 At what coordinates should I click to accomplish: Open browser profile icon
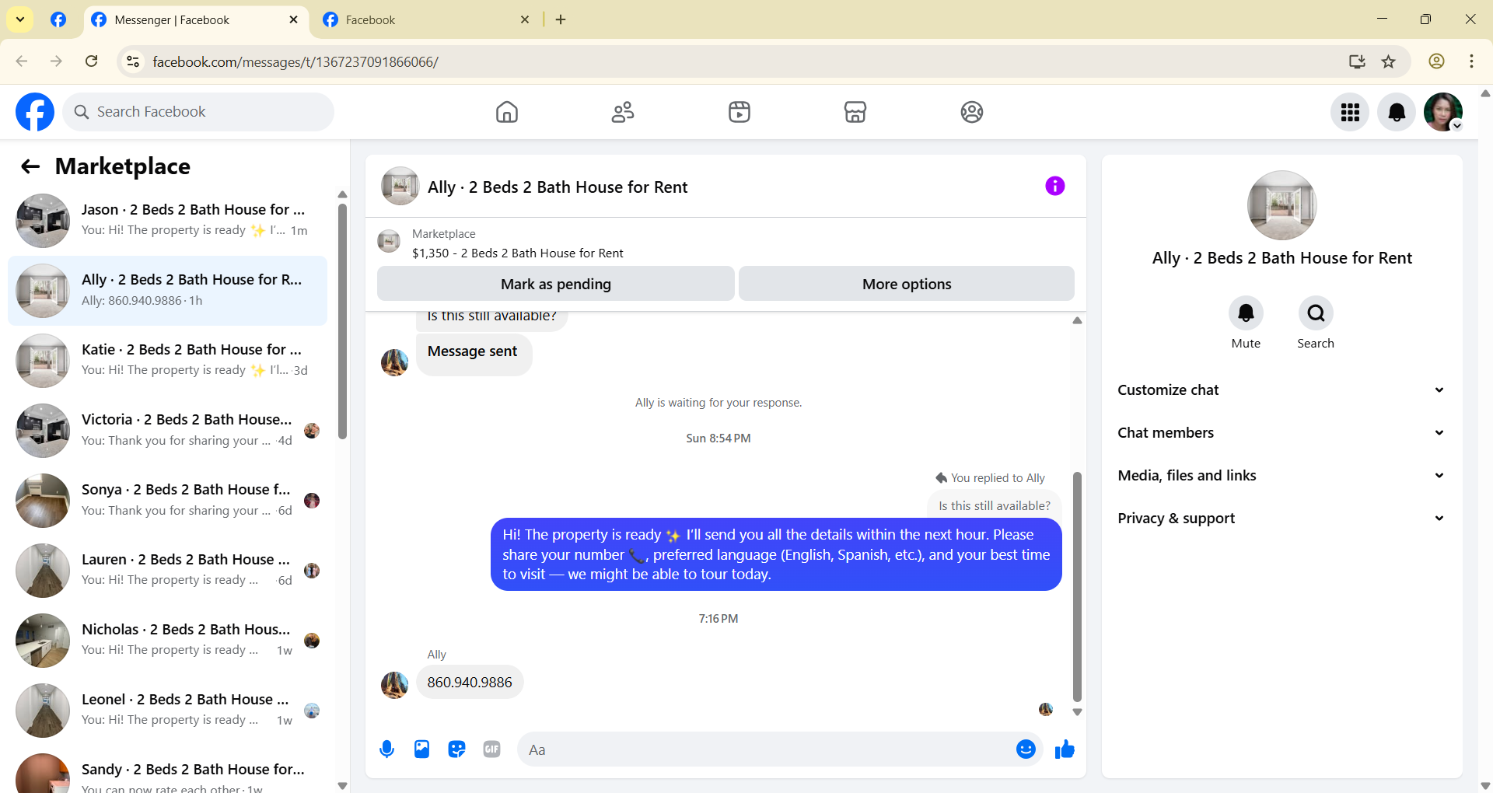click(1437, 61)
